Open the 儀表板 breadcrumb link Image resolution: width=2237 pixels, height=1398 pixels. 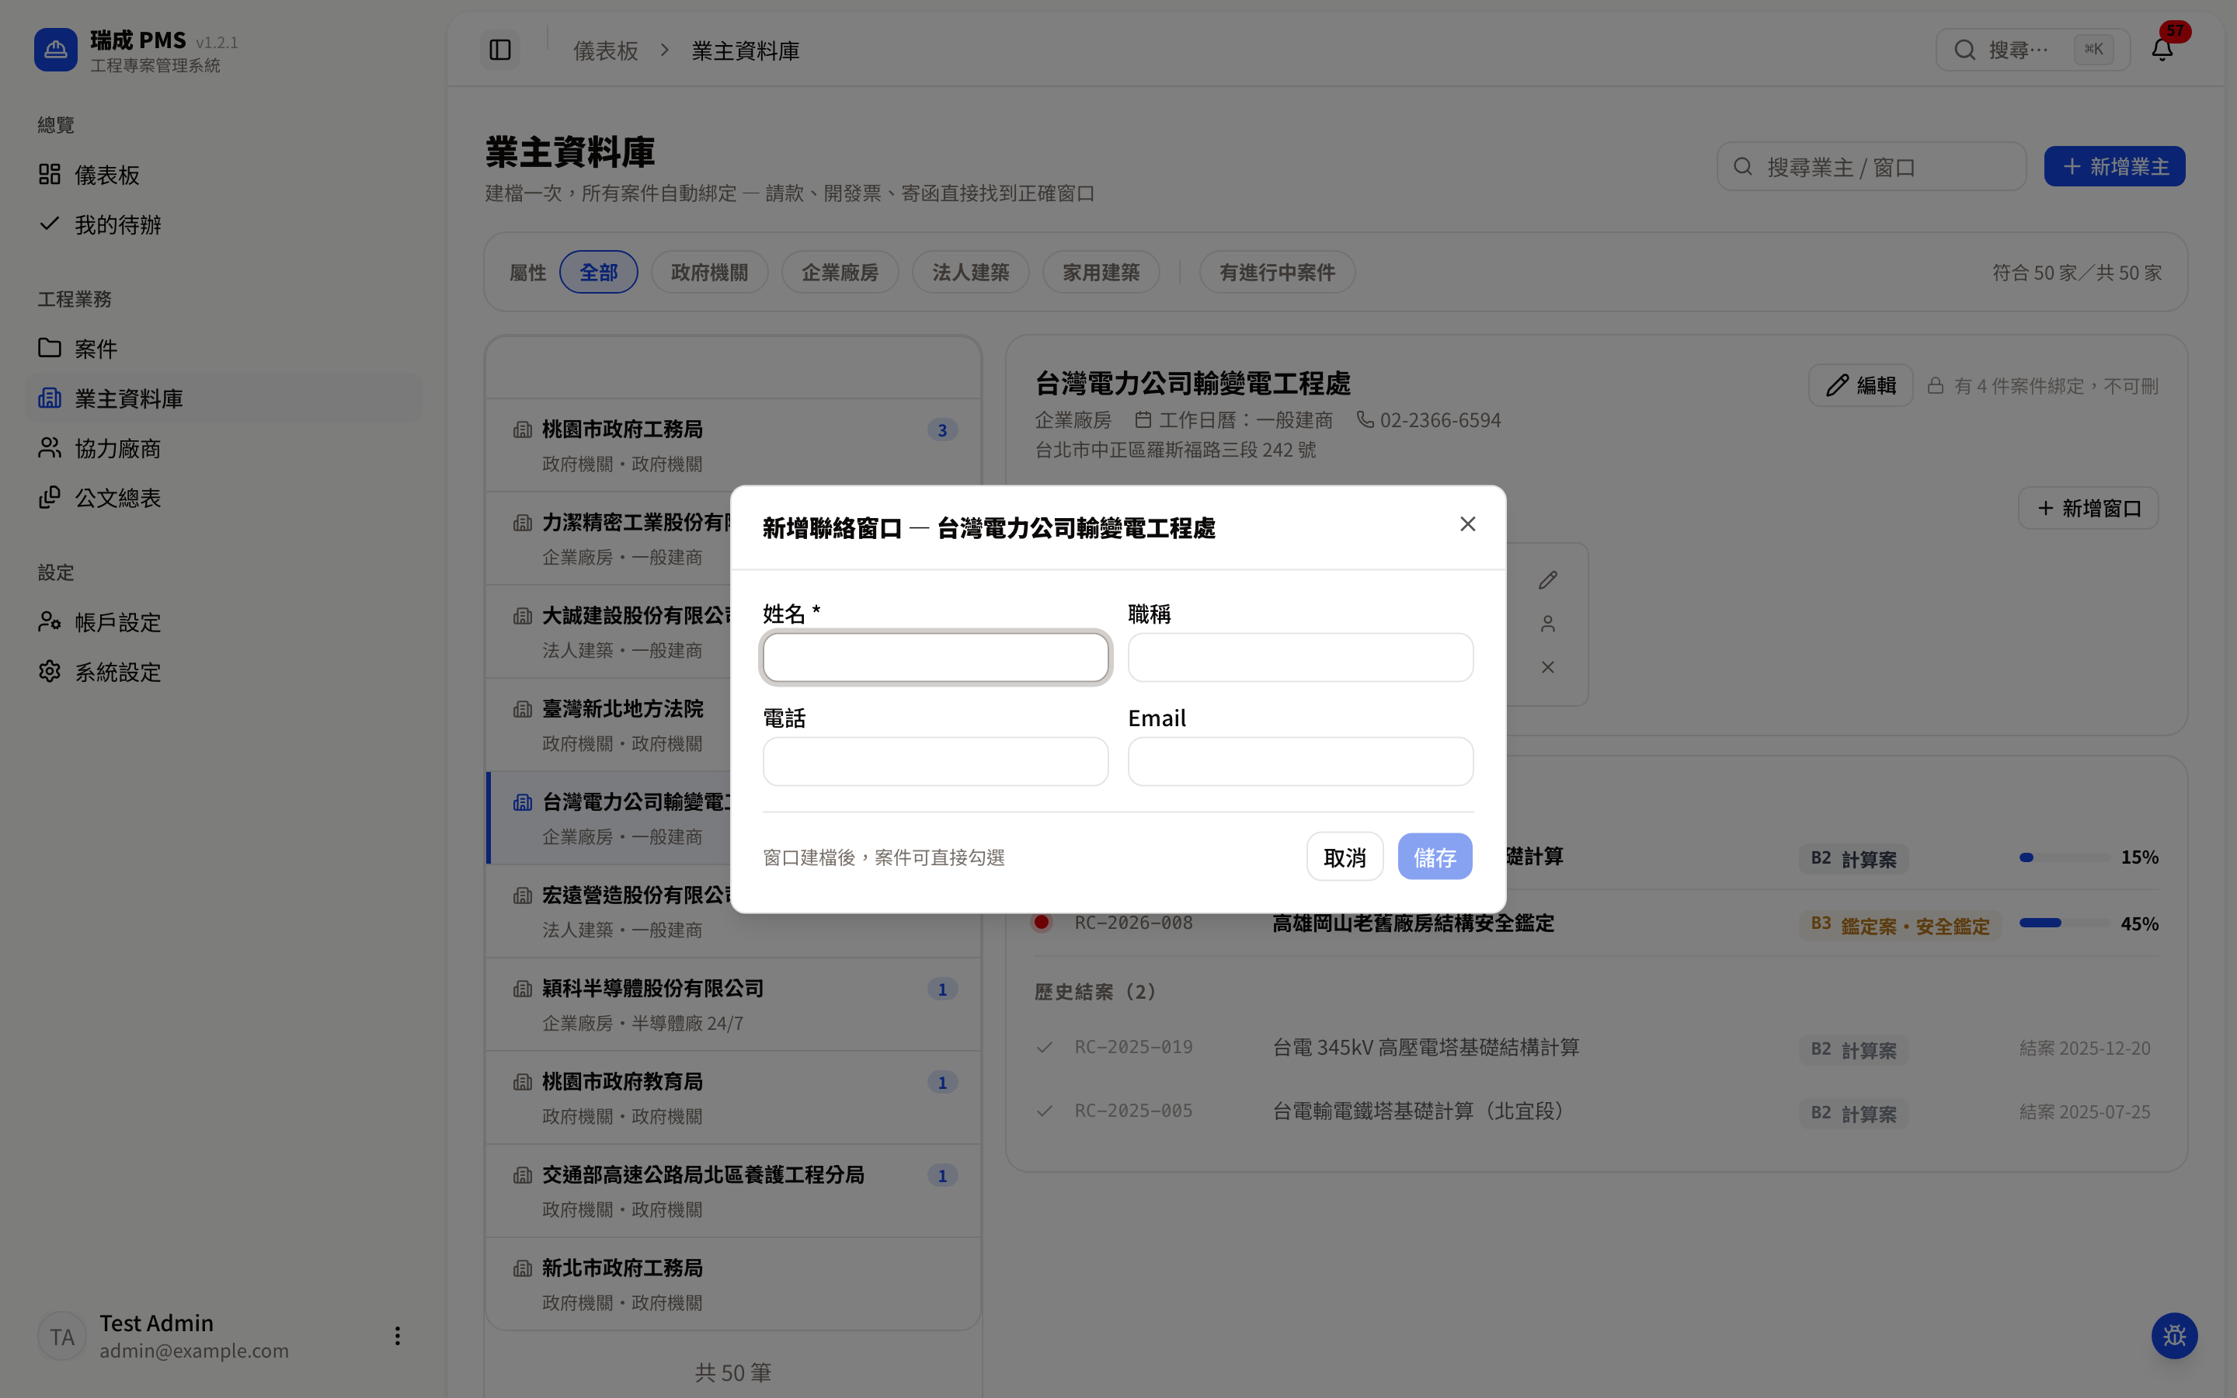click(606, 50)
